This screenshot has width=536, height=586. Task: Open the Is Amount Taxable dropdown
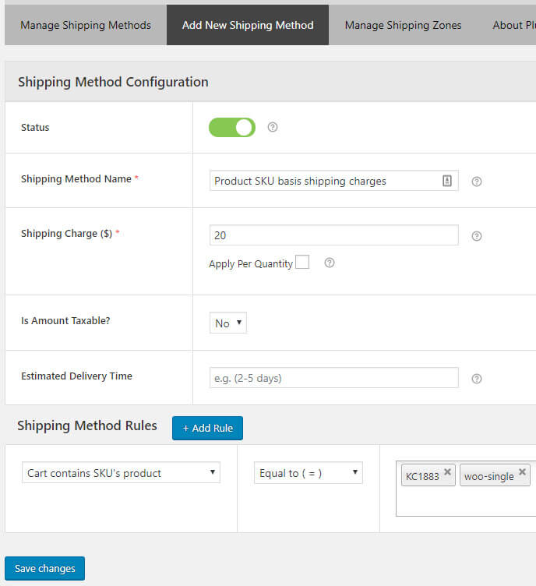pyautogui.click(x=227, y=323)
